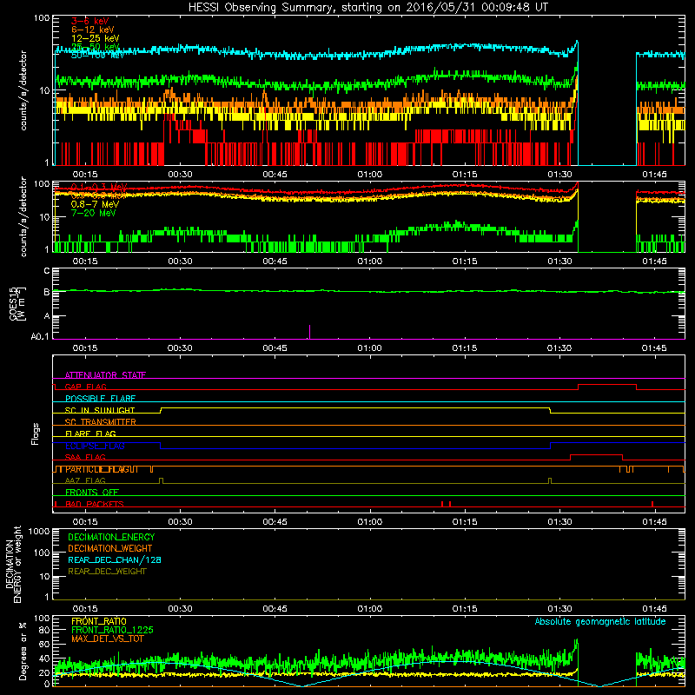
Task: Click the raised SAA_FLAG segment near 01:35
Action: click(x=596, y=454)
